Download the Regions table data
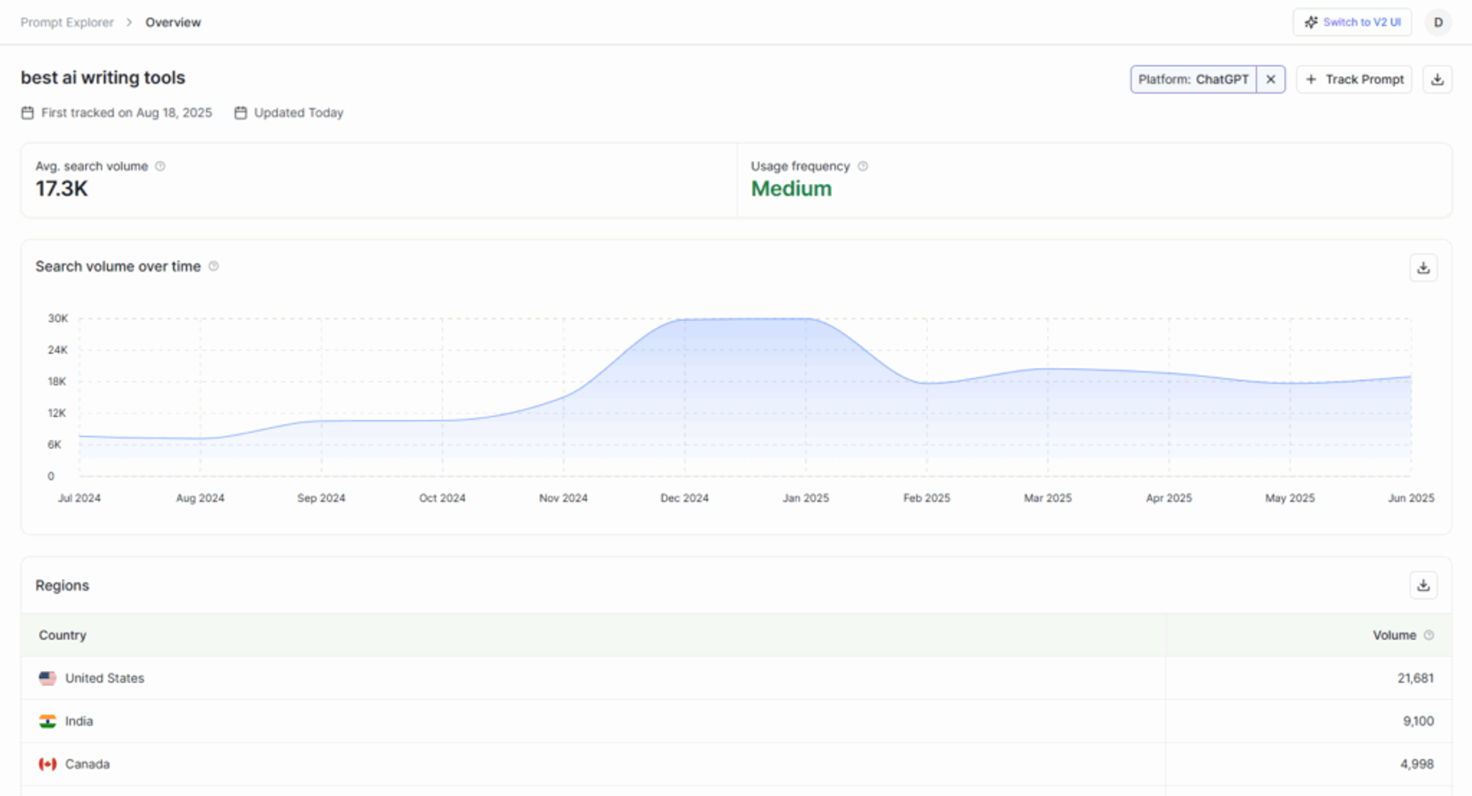 pyautogui.click(x=1424, y=585)
